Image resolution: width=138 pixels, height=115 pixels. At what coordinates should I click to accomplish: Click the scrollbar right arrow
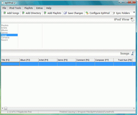[x=134, y=108]
